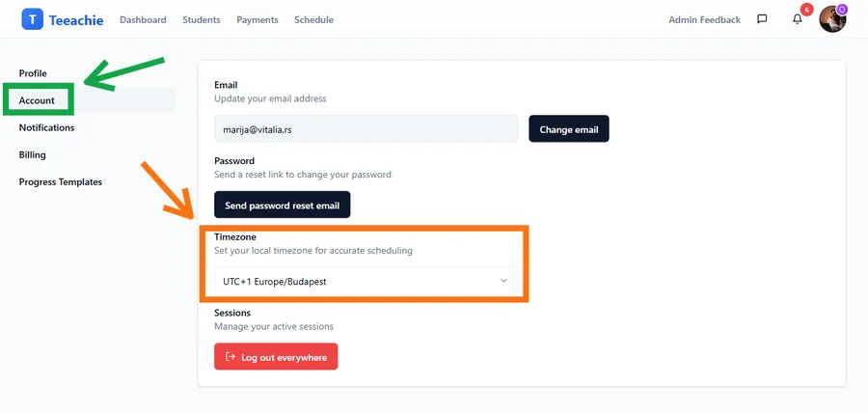868x413 pixels.
Task: Expand the Timezone dropdown chevron
Action: [x=502, y=281]
